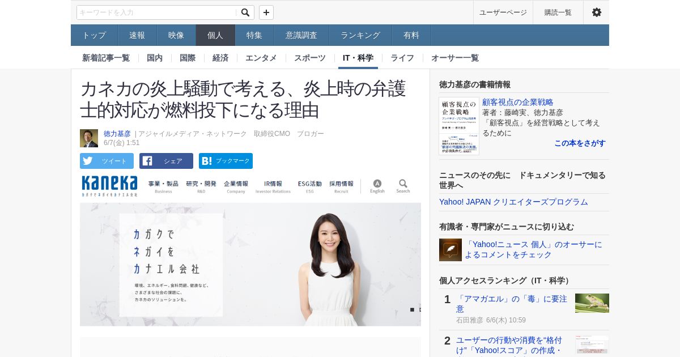The height and width of the screenshot is (357, 680).
Task: Click the Hatena bookmark button
Action: click(226, 161)
